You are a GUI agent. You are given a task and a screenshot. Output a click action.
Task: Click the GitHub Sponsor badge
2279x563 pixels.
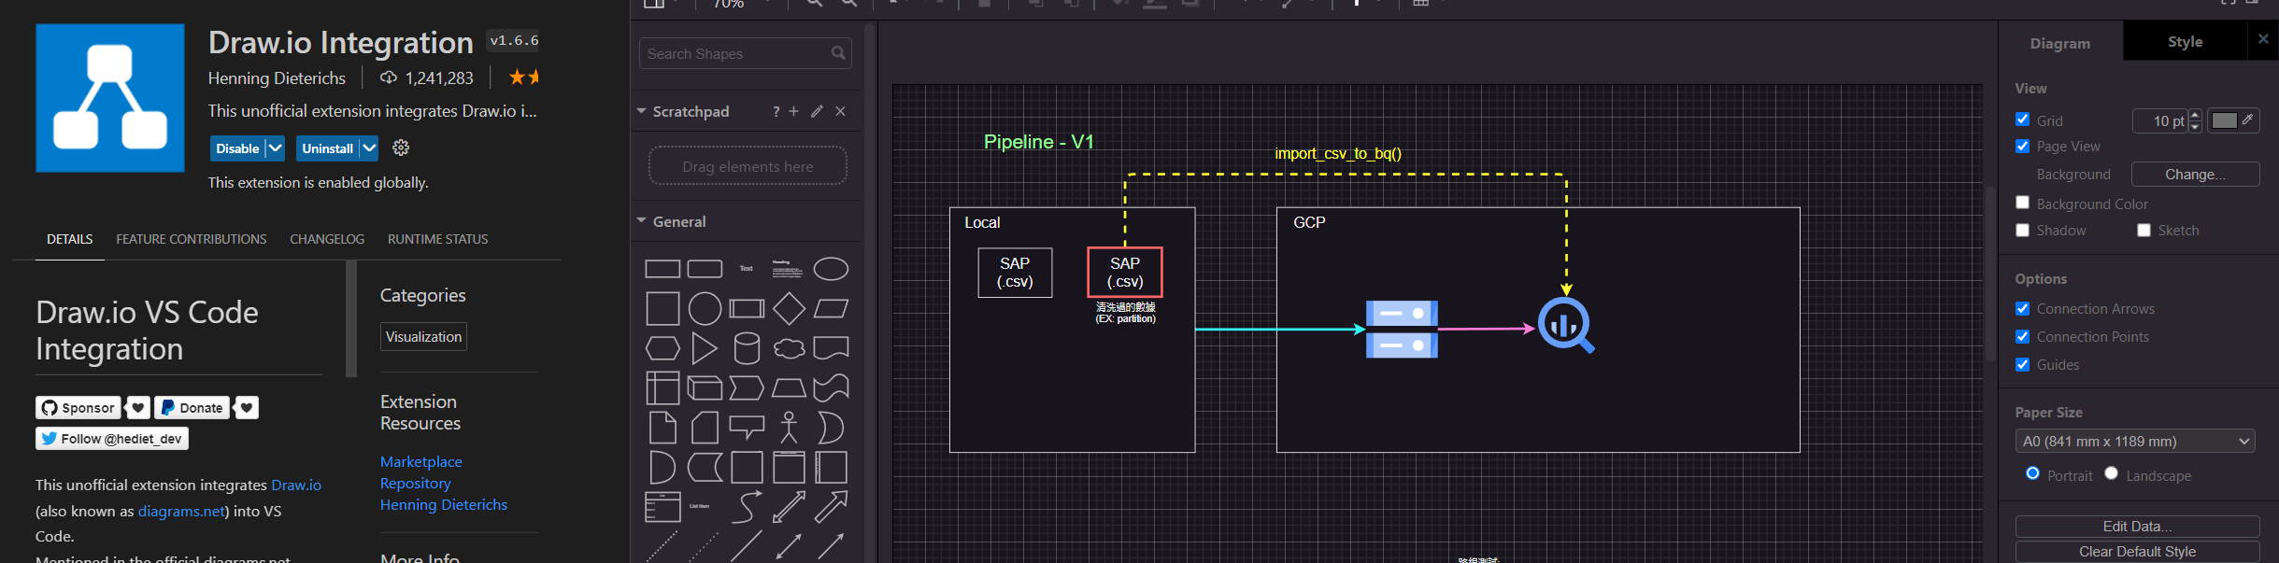pyautogui.click(x=78, y=407)
